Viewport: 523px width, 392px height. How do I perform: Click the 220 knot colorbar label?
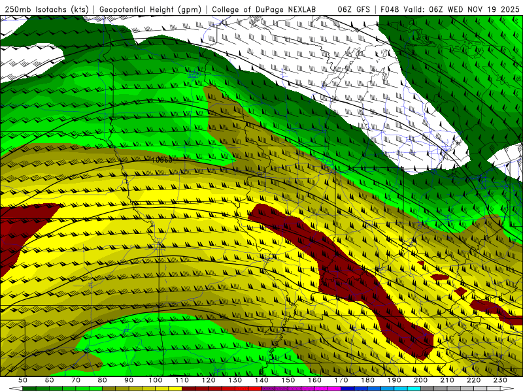[x=473, y=380]
